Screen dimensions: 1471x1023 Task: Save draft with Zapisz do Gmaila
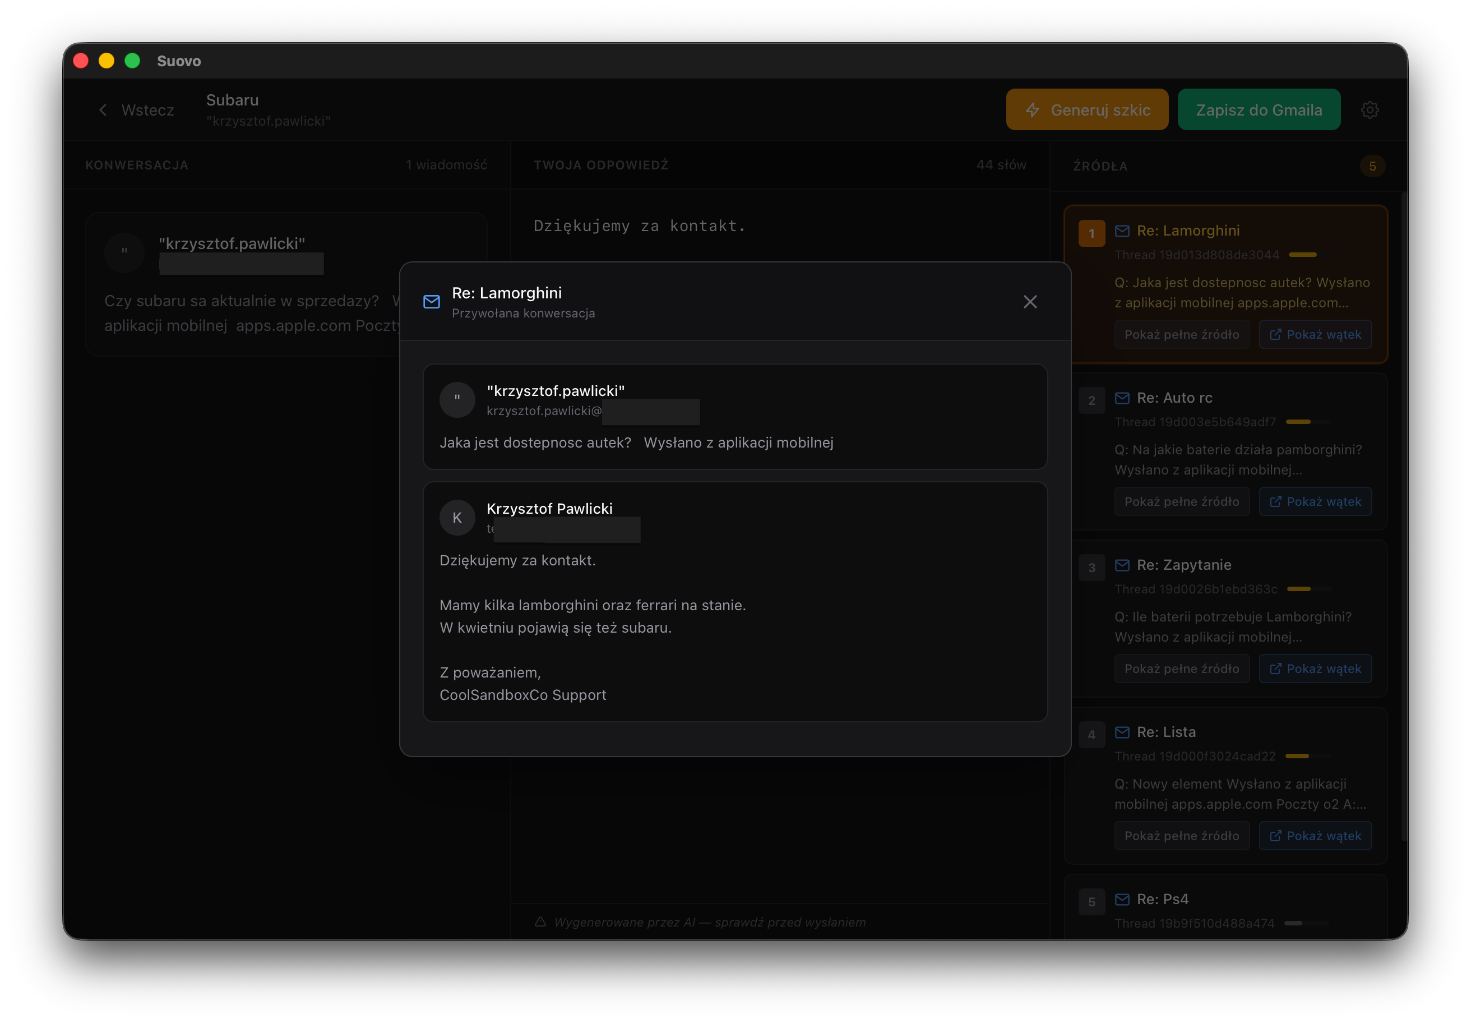[1259, 109]
